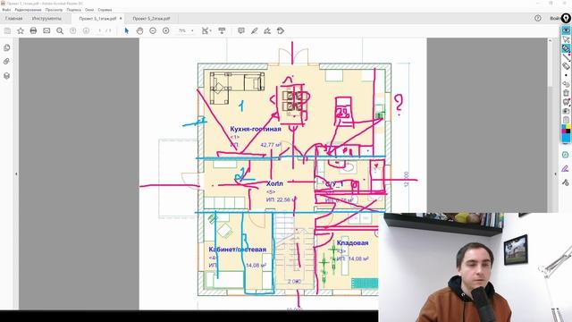Select the highlighter pen tool in Acrobat
Viewport: 572px width, 322px height.
[x=254, y=31]
